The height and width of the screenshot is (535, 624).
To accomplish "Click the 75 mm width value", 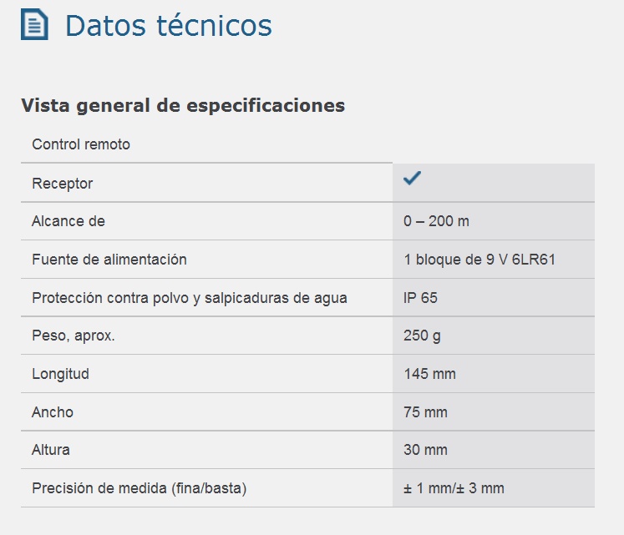I will coord(425,412).
